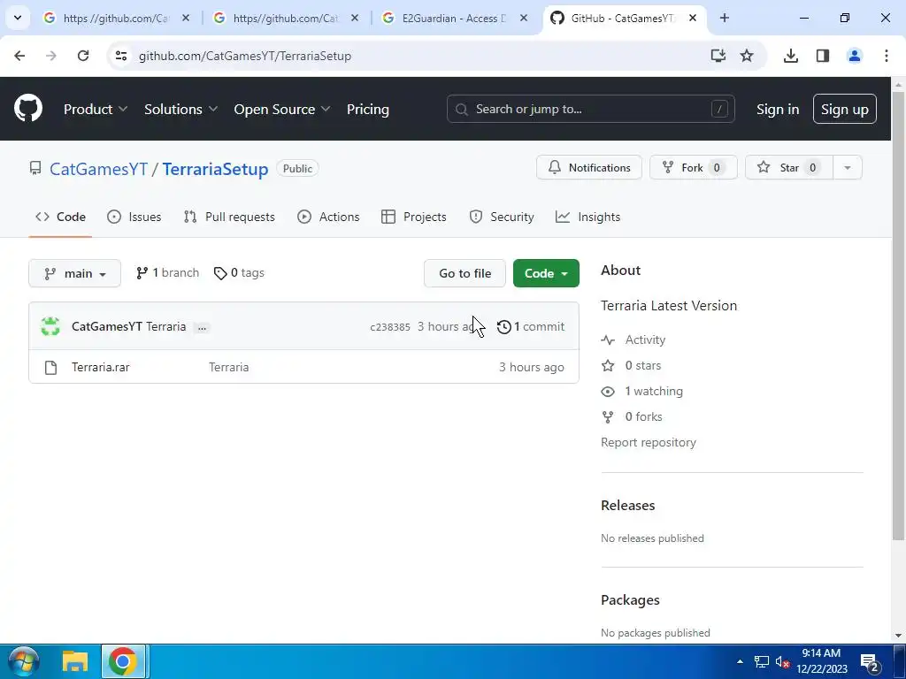Switch to the second https//github.com tab
The width and height of the screenshot is (906, 679).
click(286, 19)
